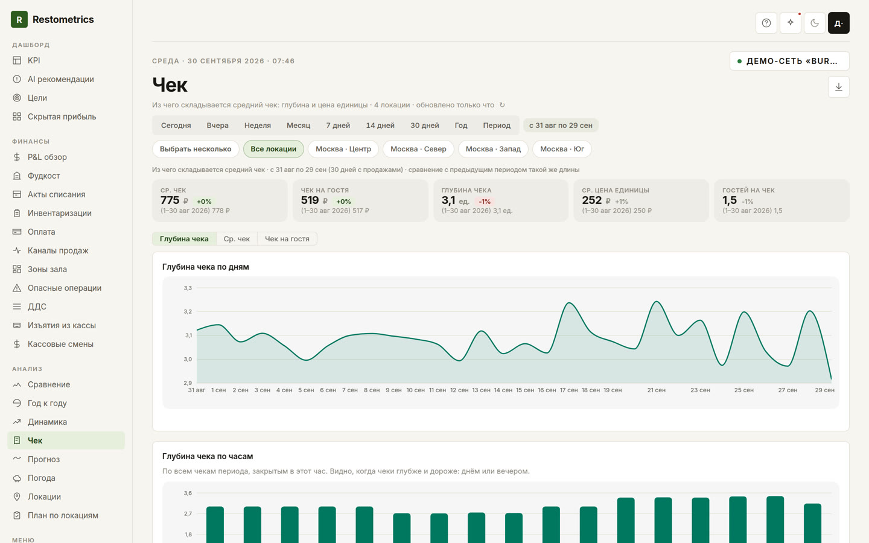Click the Ср. чек 775 ₽ card

(x=220, y=200)
